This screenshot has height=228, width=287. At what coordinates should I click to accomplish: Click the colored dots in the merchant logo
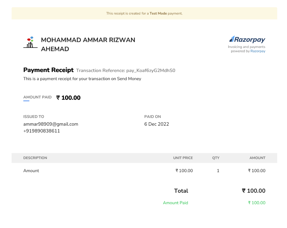tap(29, 39)
